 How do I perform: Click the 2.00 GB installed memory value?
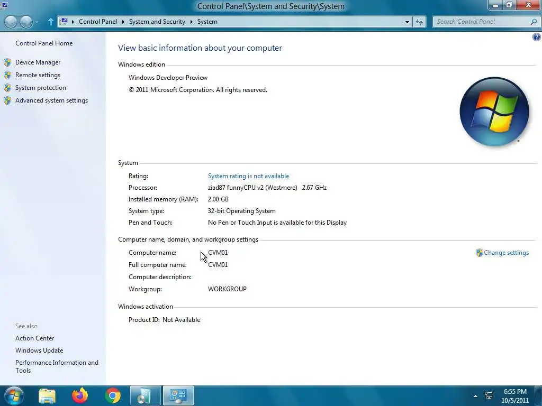click(218, 199)
